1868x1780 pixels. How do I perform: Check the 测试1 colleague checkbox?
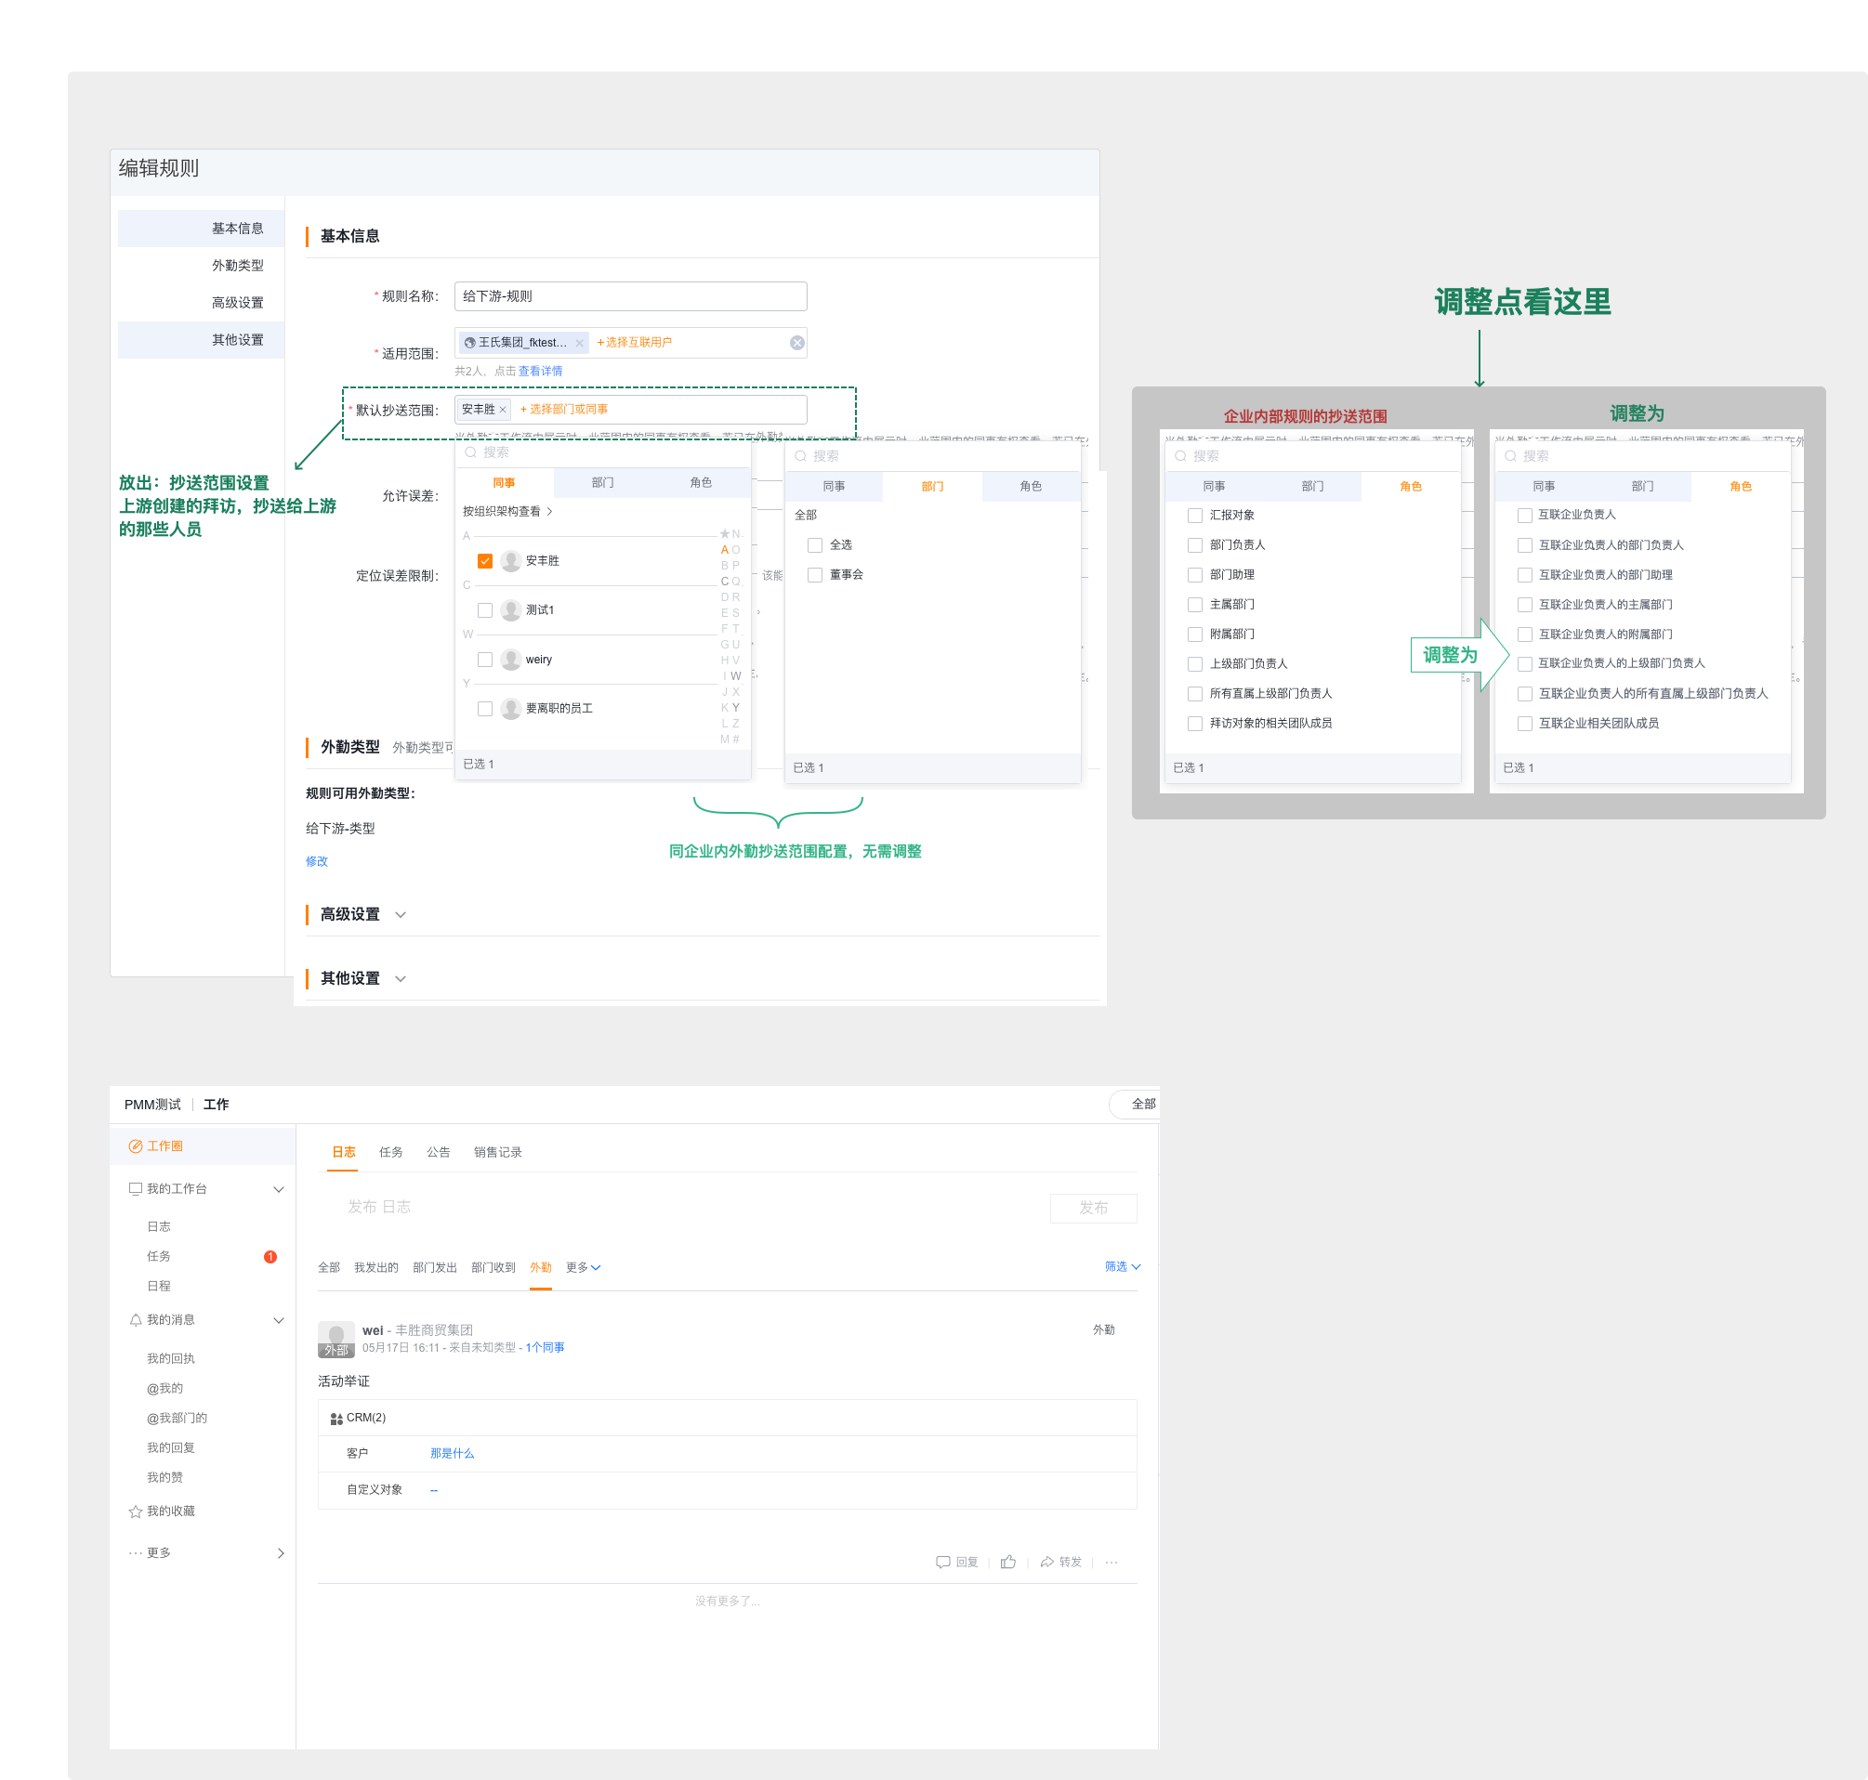click(485, 610)
